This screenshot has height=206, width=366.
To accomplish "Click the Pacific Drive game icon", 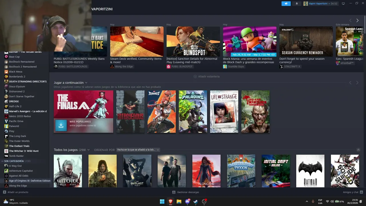I will coord(6,121).
